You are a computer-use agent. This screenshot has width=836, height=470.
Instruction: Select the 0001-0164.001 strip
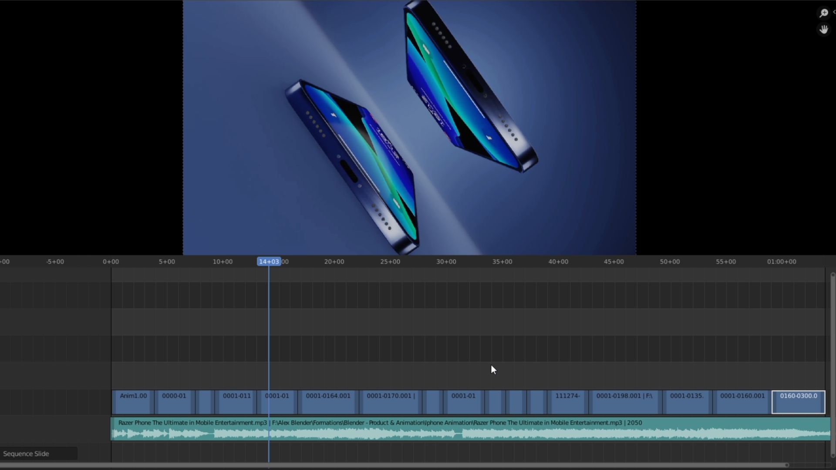[328, 403]
